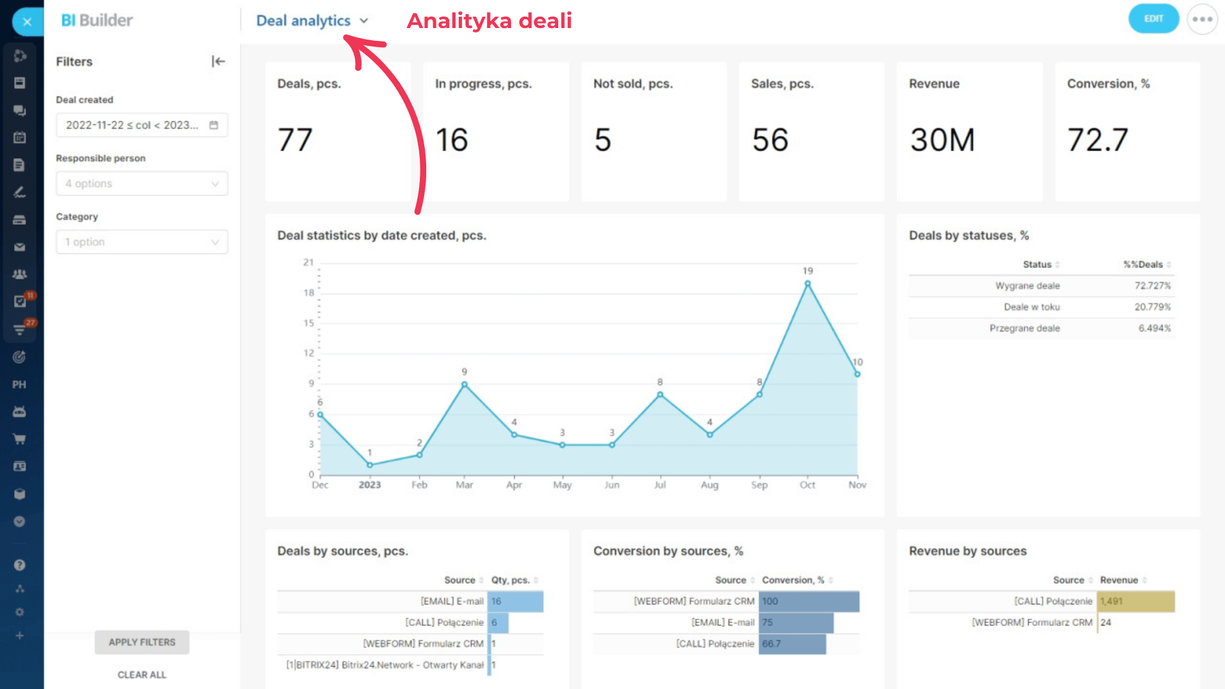Click the chat messages icon in sidebar
Image resolution: width=1225 pixels, height=689 pixels.
(x=20, y=110)
